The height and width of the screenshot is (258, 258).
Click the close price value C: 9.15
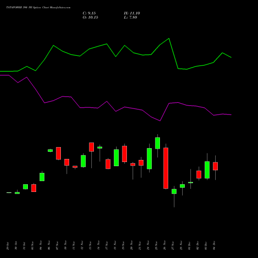89,13
